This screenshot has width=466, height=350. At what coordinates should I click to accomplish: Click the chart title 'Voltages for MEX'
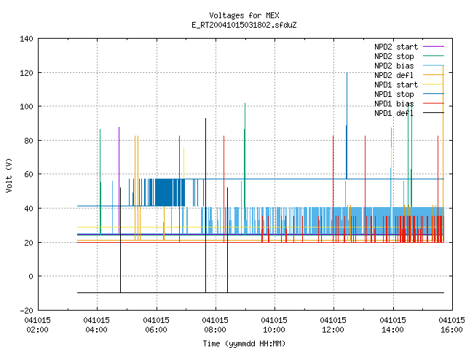[244, 15]
